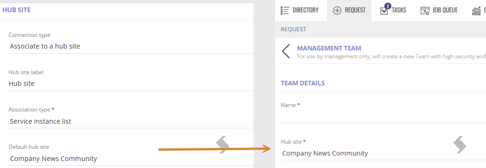
Task: Switch to the Job Queue tab
Action: (440, 11)
